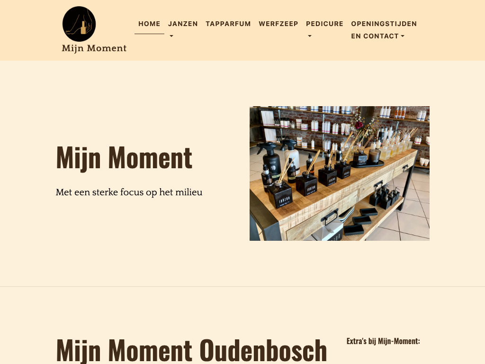Expand the caret arrow under JANZEN

[x=171, y=36]
